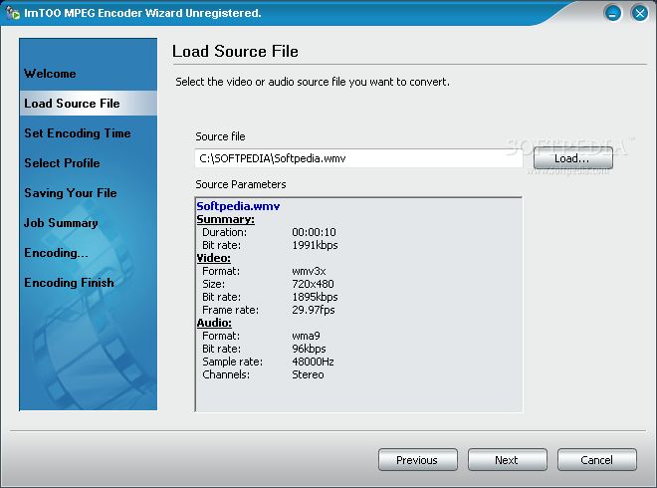Go to the Welcome step
This screenshot has width=657, height=488.
[50, 74]
